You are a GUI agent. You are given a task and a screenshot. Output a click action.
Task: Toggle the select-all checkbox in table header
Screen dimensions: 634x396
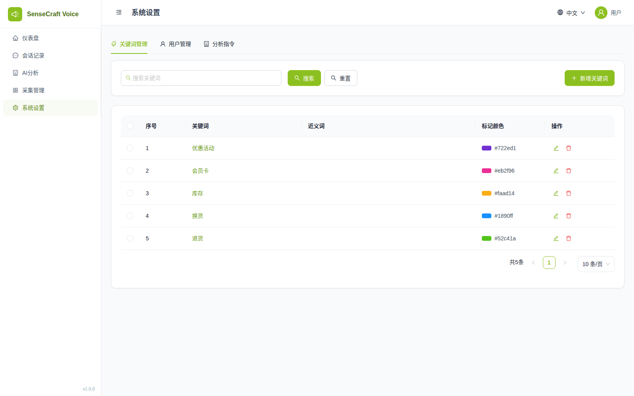pyautogui.click(x=130, y=126)
